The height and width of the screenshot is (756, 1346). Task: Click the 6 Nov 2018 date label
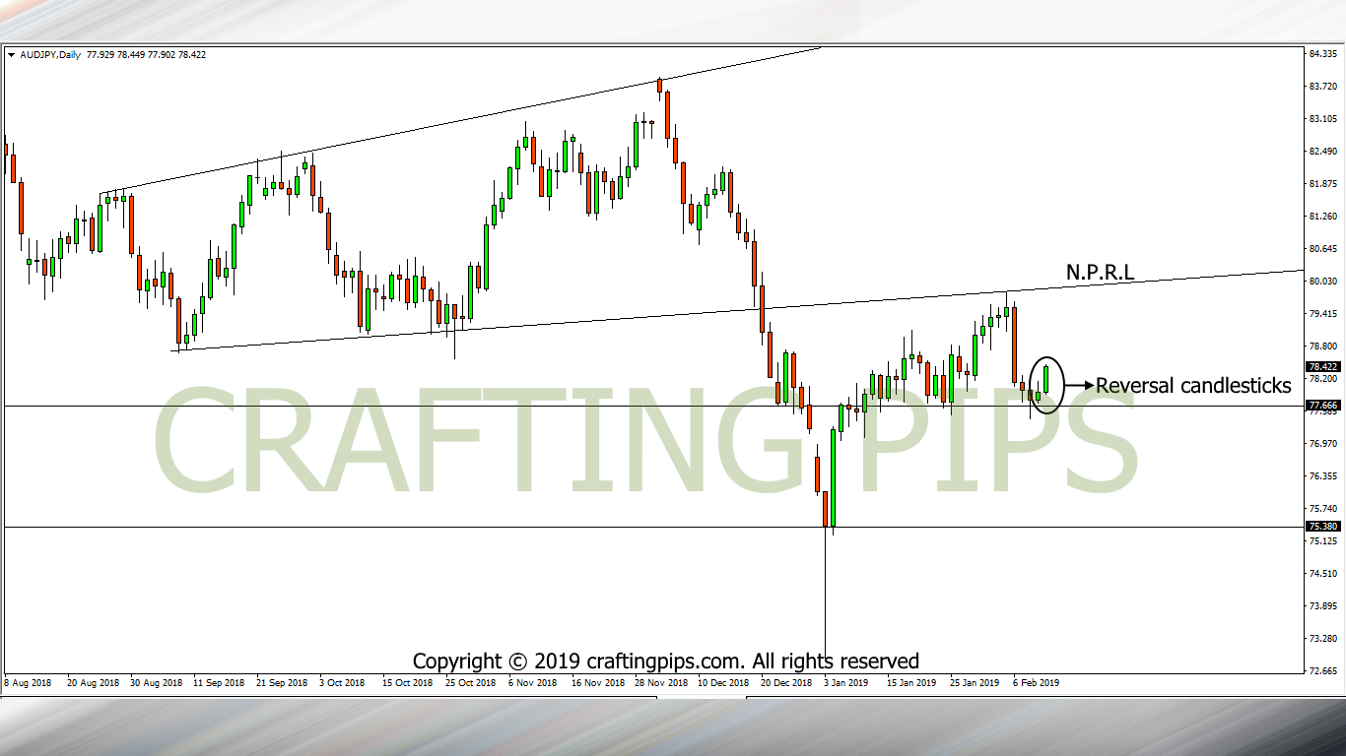(533, 682)
